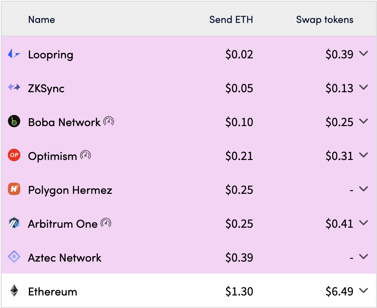Click the Boba Network logo icon
This screenshot has width=377, height=308.
pos(14,121)
